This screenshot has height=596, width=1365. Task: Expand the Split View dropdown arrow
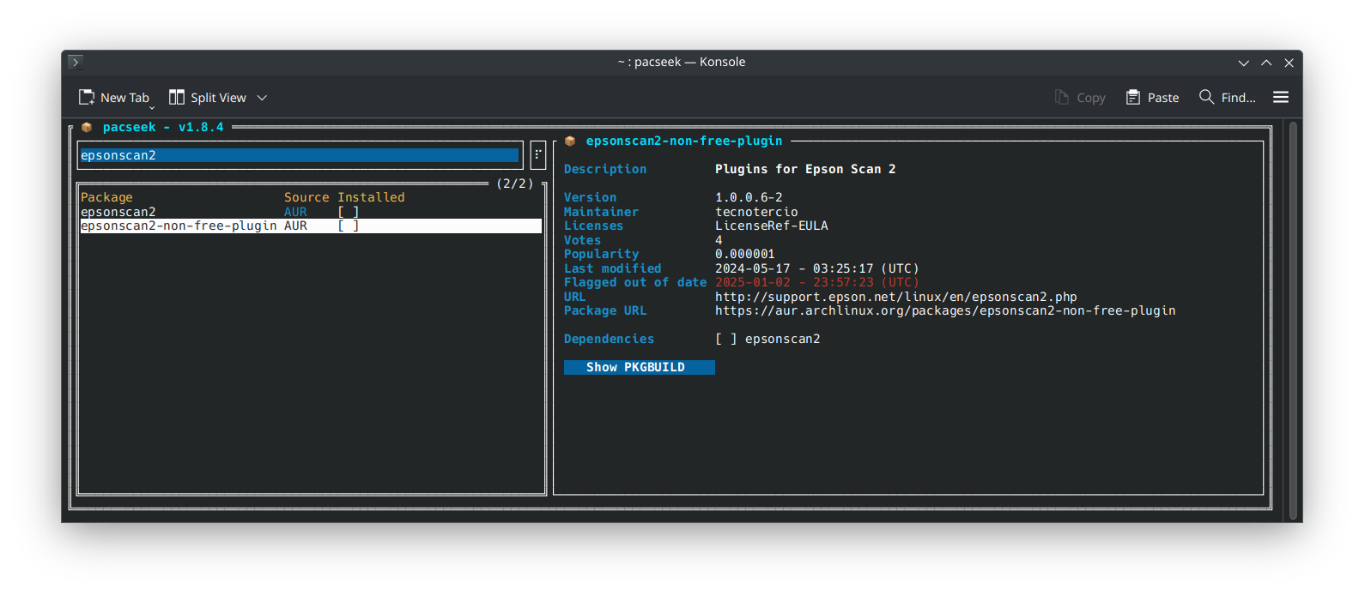pyautogui.click(x=262, y=98)
